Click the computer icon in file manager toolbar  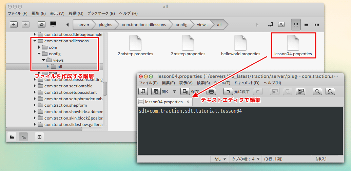coord(53,24)
